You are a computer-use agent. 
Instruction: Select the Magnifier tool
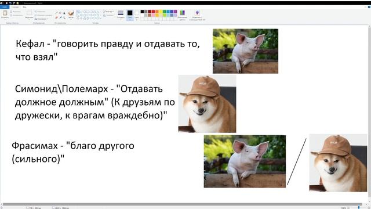point(64,17)
